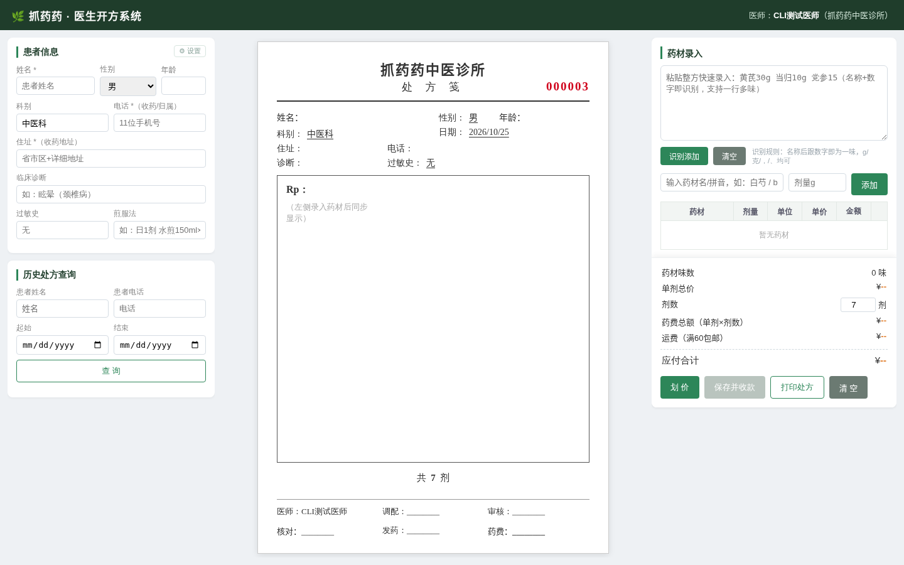Screen dimensions: 904x565
Task: Click history query patient name 姓名 field
Action: coord(62,309)
